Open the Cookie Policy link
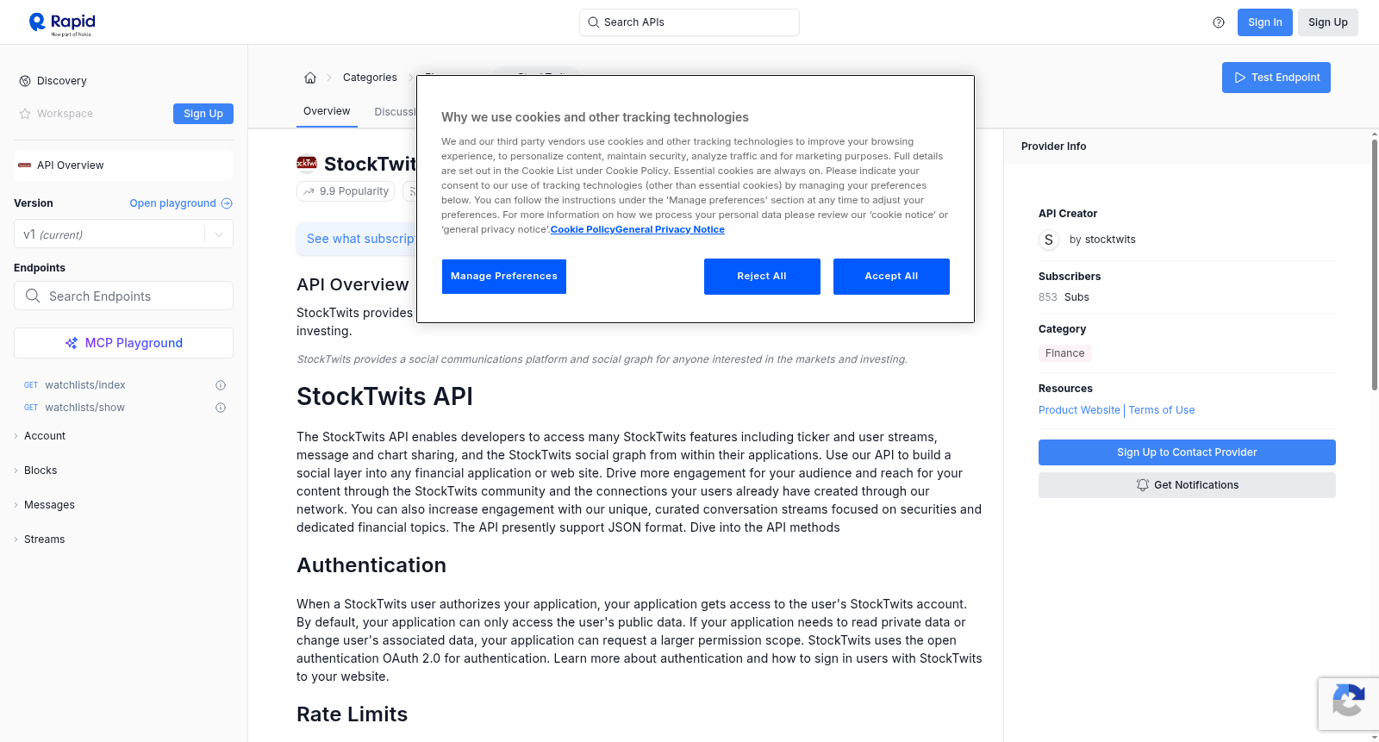The width and height of the screenshot is (1379, 742). click(583, 229)
